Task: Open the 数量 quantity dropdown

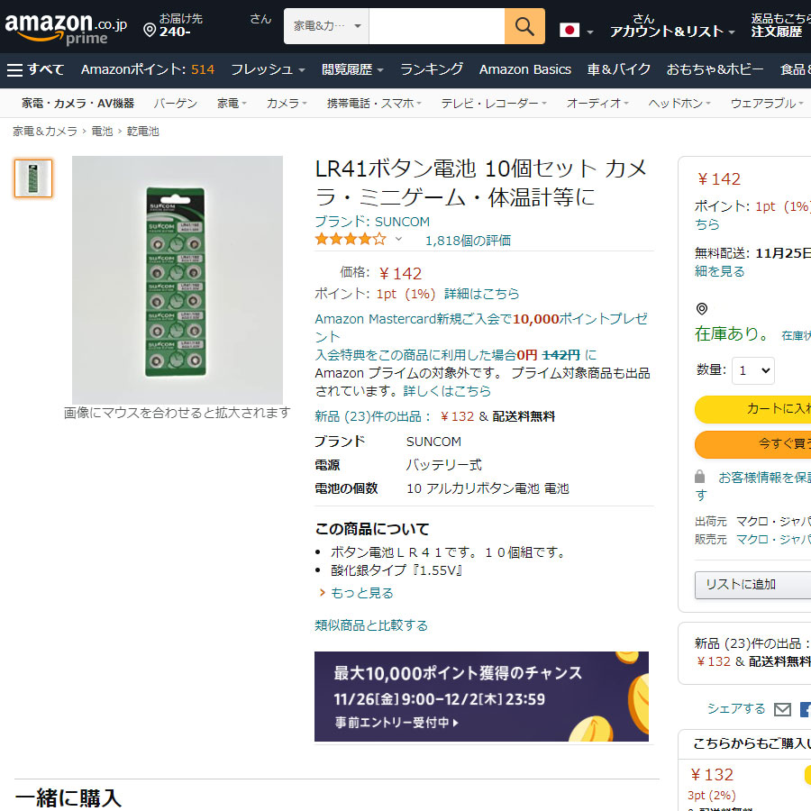Action: pyautogui.click(x=752, y=370)
